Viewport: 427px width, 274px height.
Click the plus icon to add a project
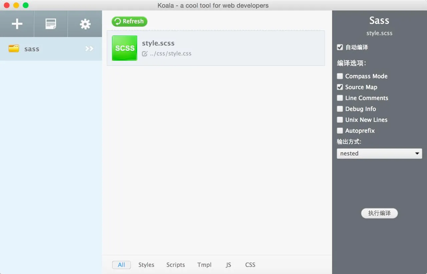tap(17, 24)
